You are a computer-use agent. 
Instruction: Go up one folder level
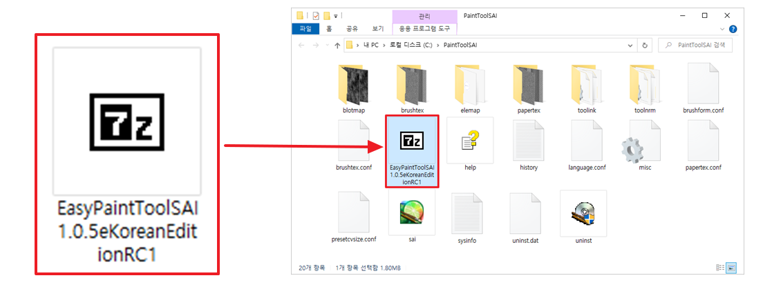click(337, 45)
